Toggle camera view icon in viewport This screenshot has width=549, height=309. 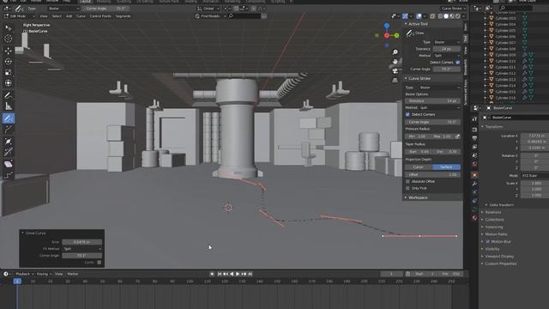[395, 70]
